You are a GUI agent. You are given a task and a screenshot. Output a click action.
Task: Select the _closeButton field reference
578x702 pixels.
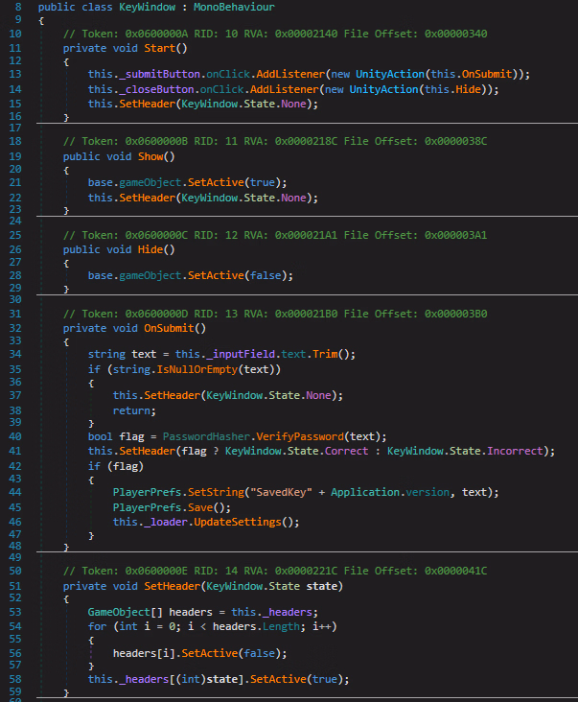point(156,89)
